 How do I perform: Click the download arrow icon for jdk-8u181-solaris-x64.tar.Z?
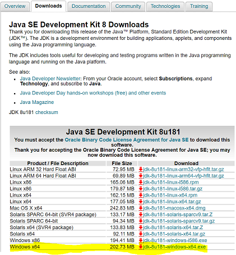[x=141, y=227]
